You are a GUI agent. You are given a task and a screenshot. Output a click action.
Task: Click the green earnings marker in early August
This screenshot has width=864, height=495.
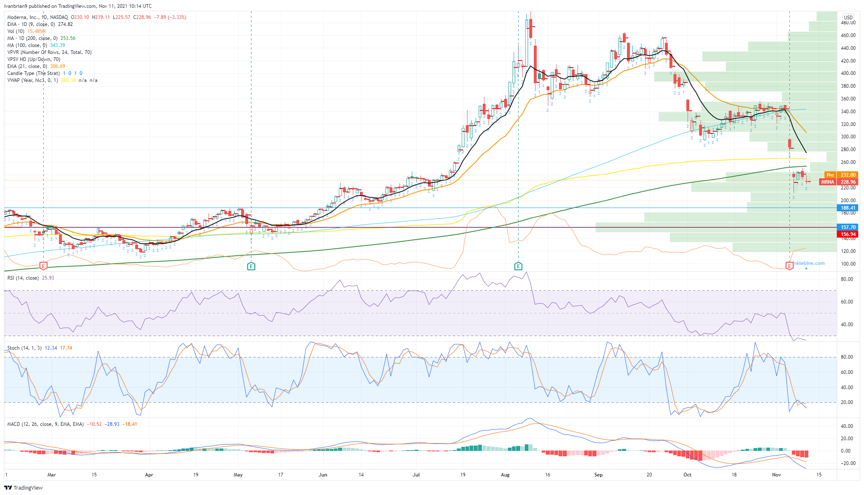point(518,266)
